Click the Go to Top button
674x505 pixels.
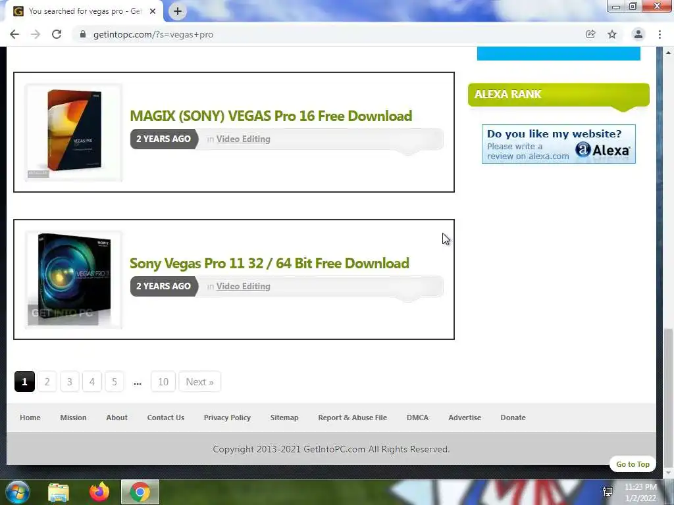pyautogui.click(x=633, y=464)
